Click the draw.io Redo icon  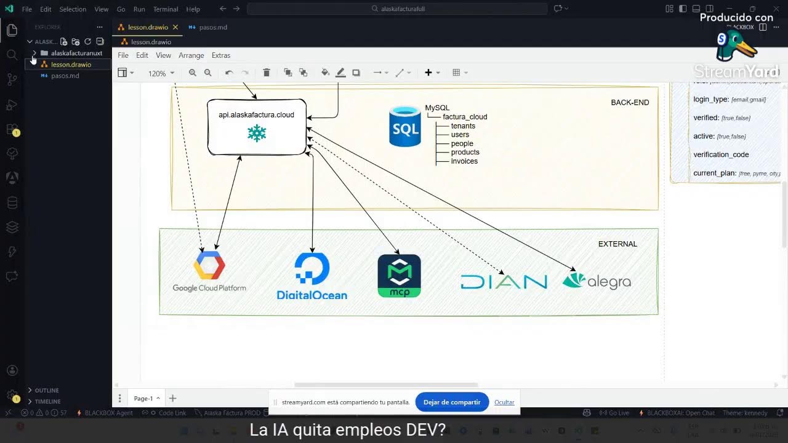[x=245, y=73]
